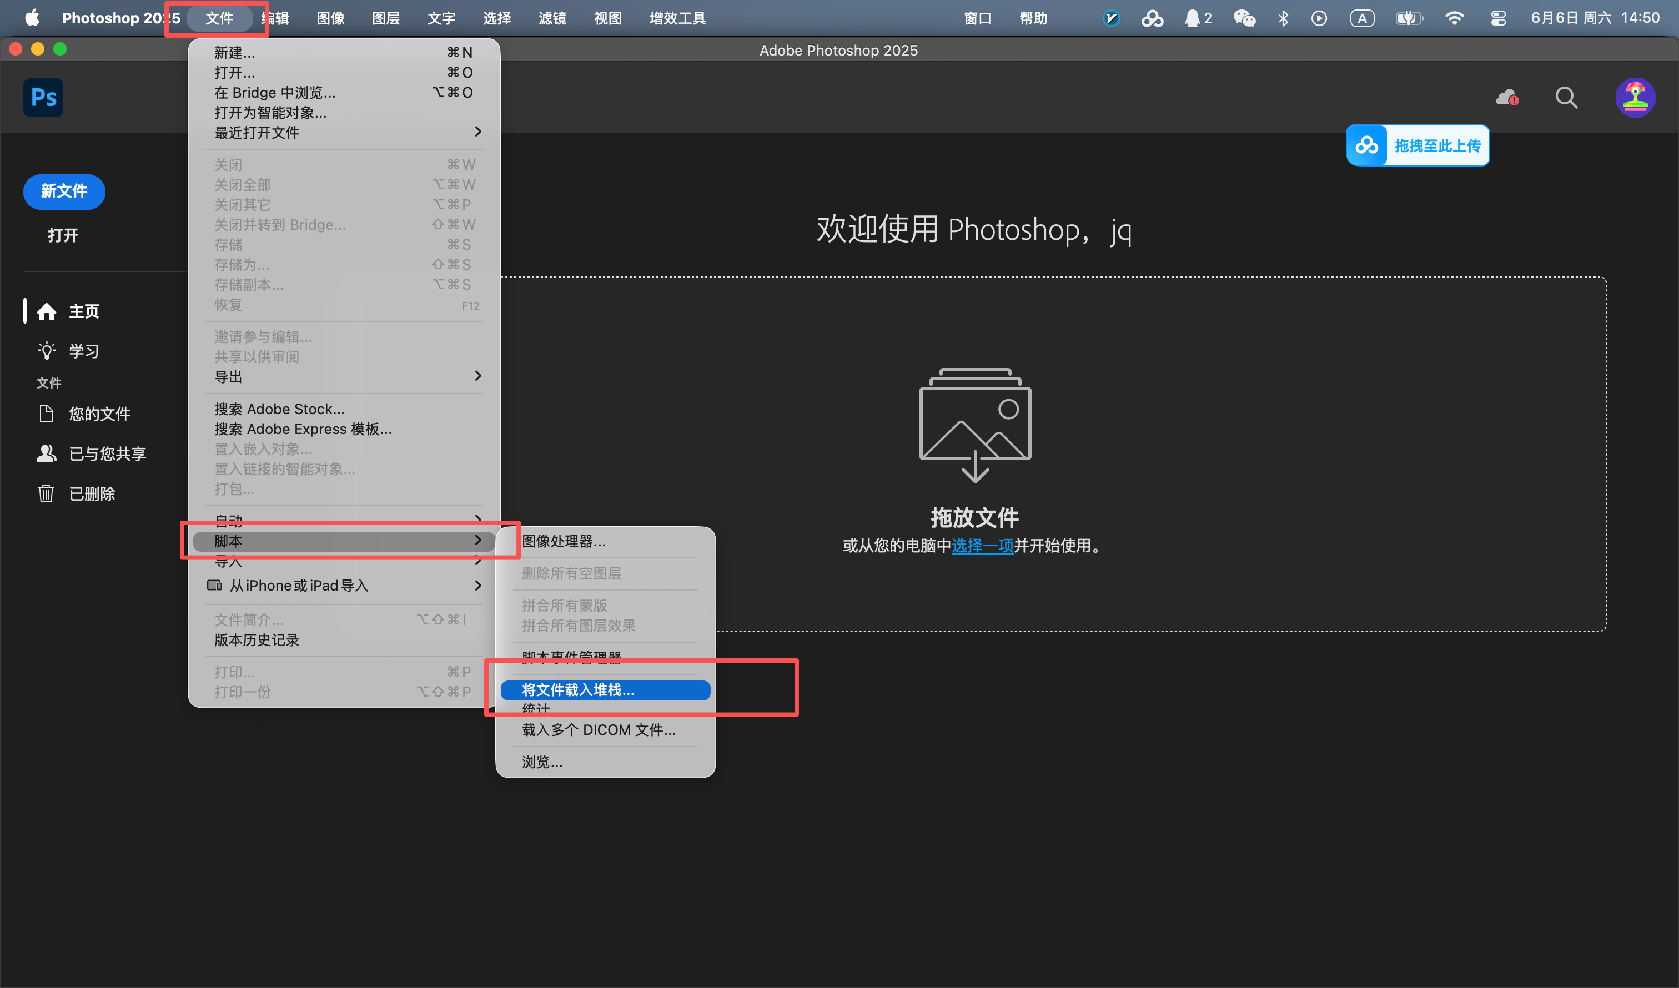Image resolution: width=1679 pixels, height=988 pixels.
Task: Click the 打开 button in sidebar
Action: click(x=63, y=235)
